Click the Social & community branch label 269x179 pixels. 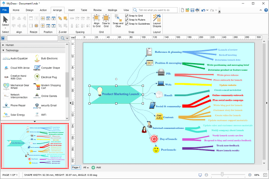[x=168, y=107]
